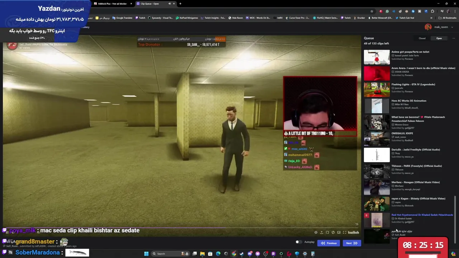The image size is (459, 258).
Task: Open the Twitch logo link in player
Action: pos(354,233)
